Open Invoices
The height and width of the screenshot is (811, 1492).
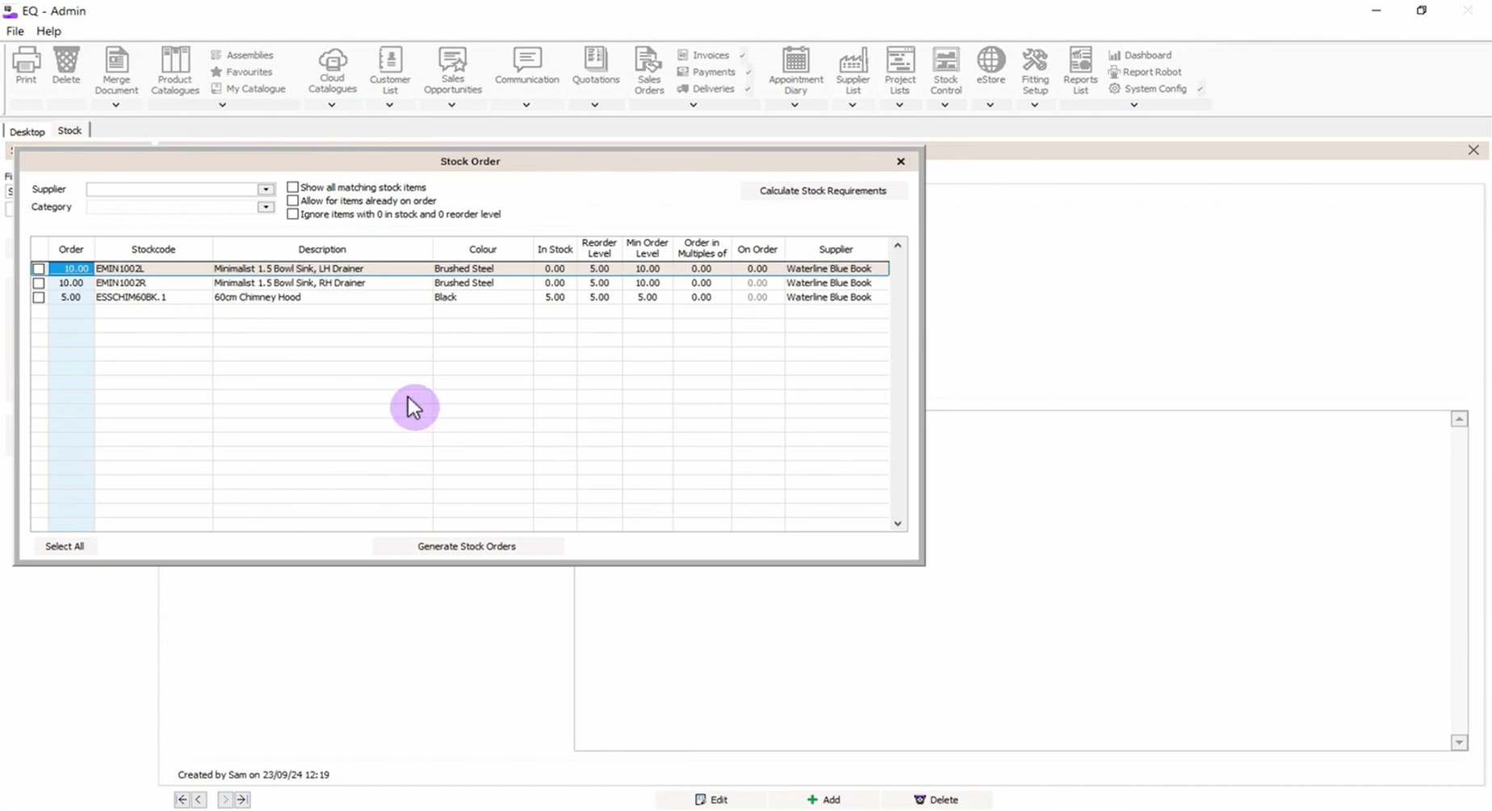[703, 55]
